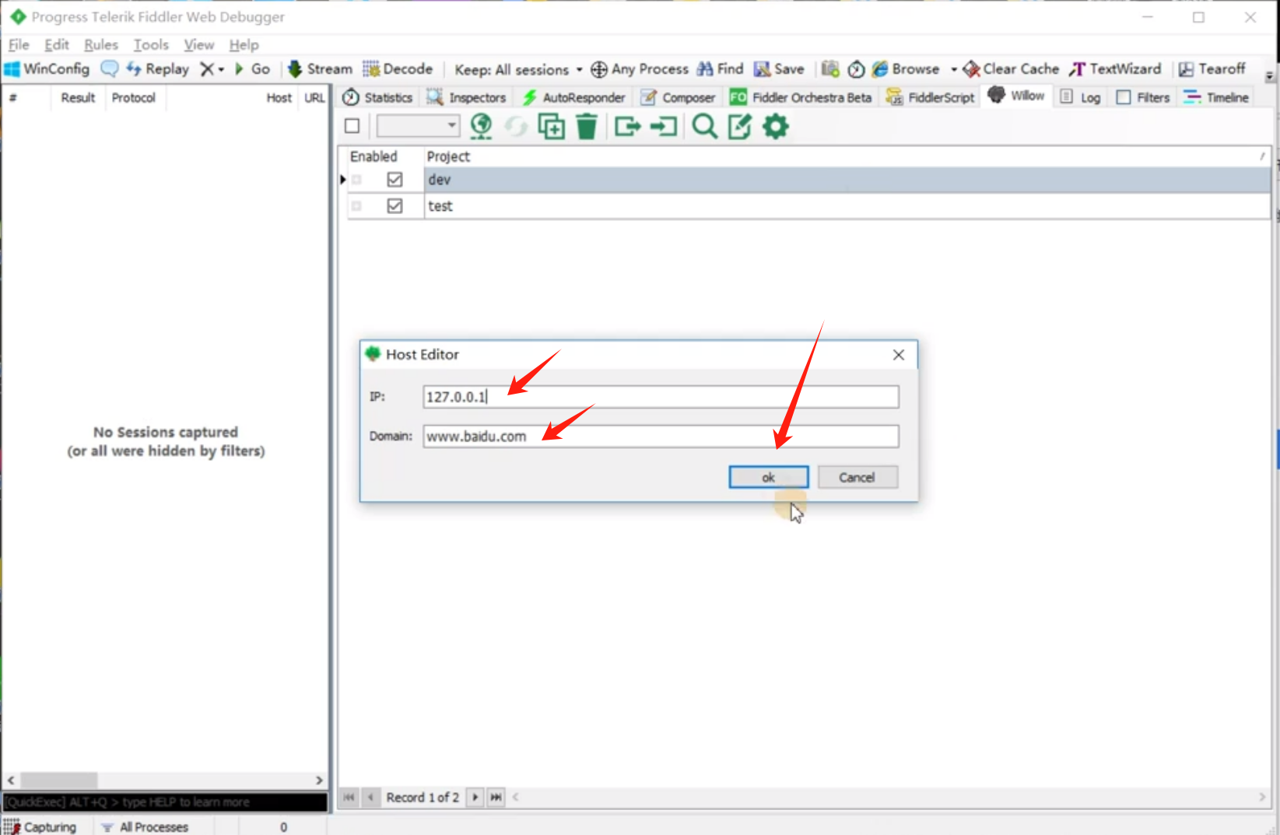The height and width of the screenshot is (835, 1280).
Task: Open Willow settings gear icon
Action: click(776, 126)
